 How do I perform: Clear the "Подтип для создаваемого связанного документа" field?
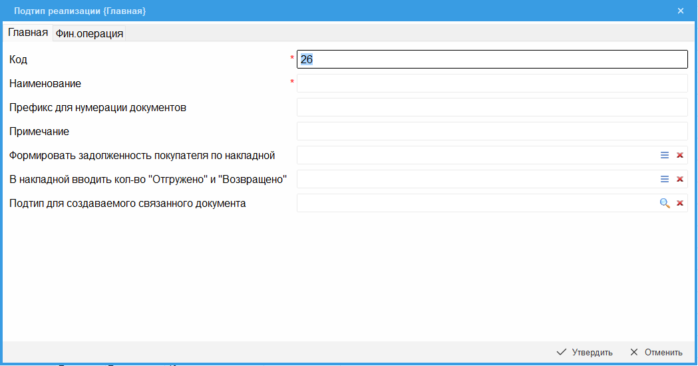[680, 203]
